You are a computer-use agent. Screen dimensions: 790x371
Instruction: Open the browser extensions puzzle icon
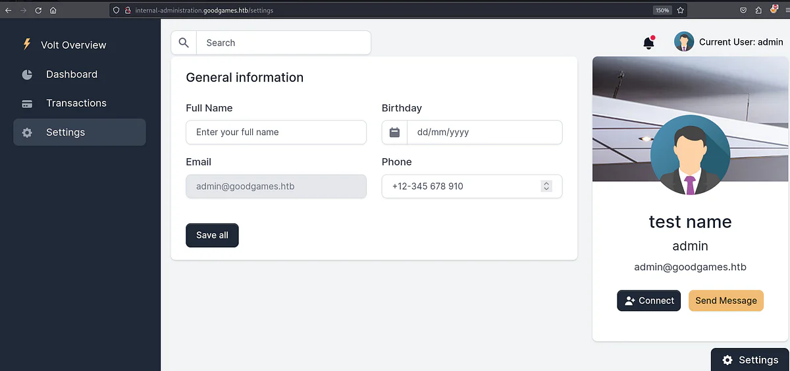[x=759, y=10]
